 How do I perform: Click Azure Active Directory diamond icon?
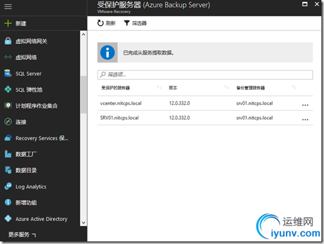pos(8,218)
